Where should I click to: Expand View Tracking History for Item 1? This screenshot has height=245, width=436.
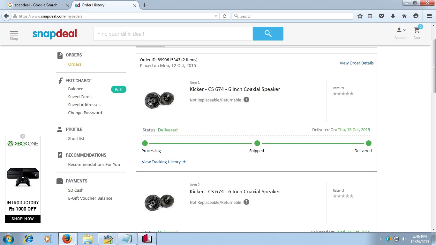(164, 162)
